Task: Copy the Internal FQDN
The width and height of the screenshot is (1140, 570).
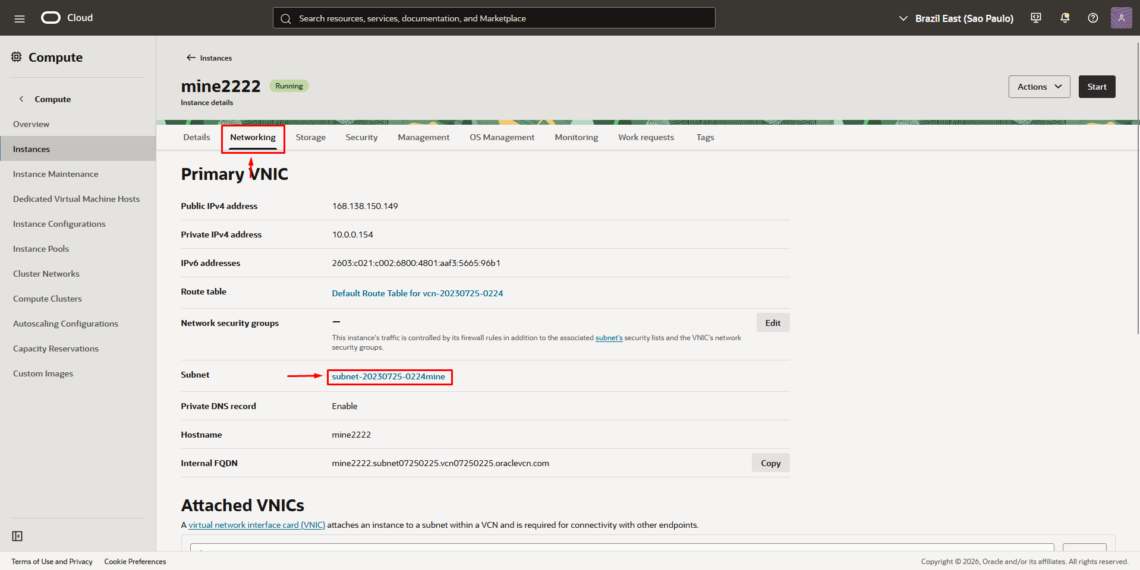Action: [770, 463]
